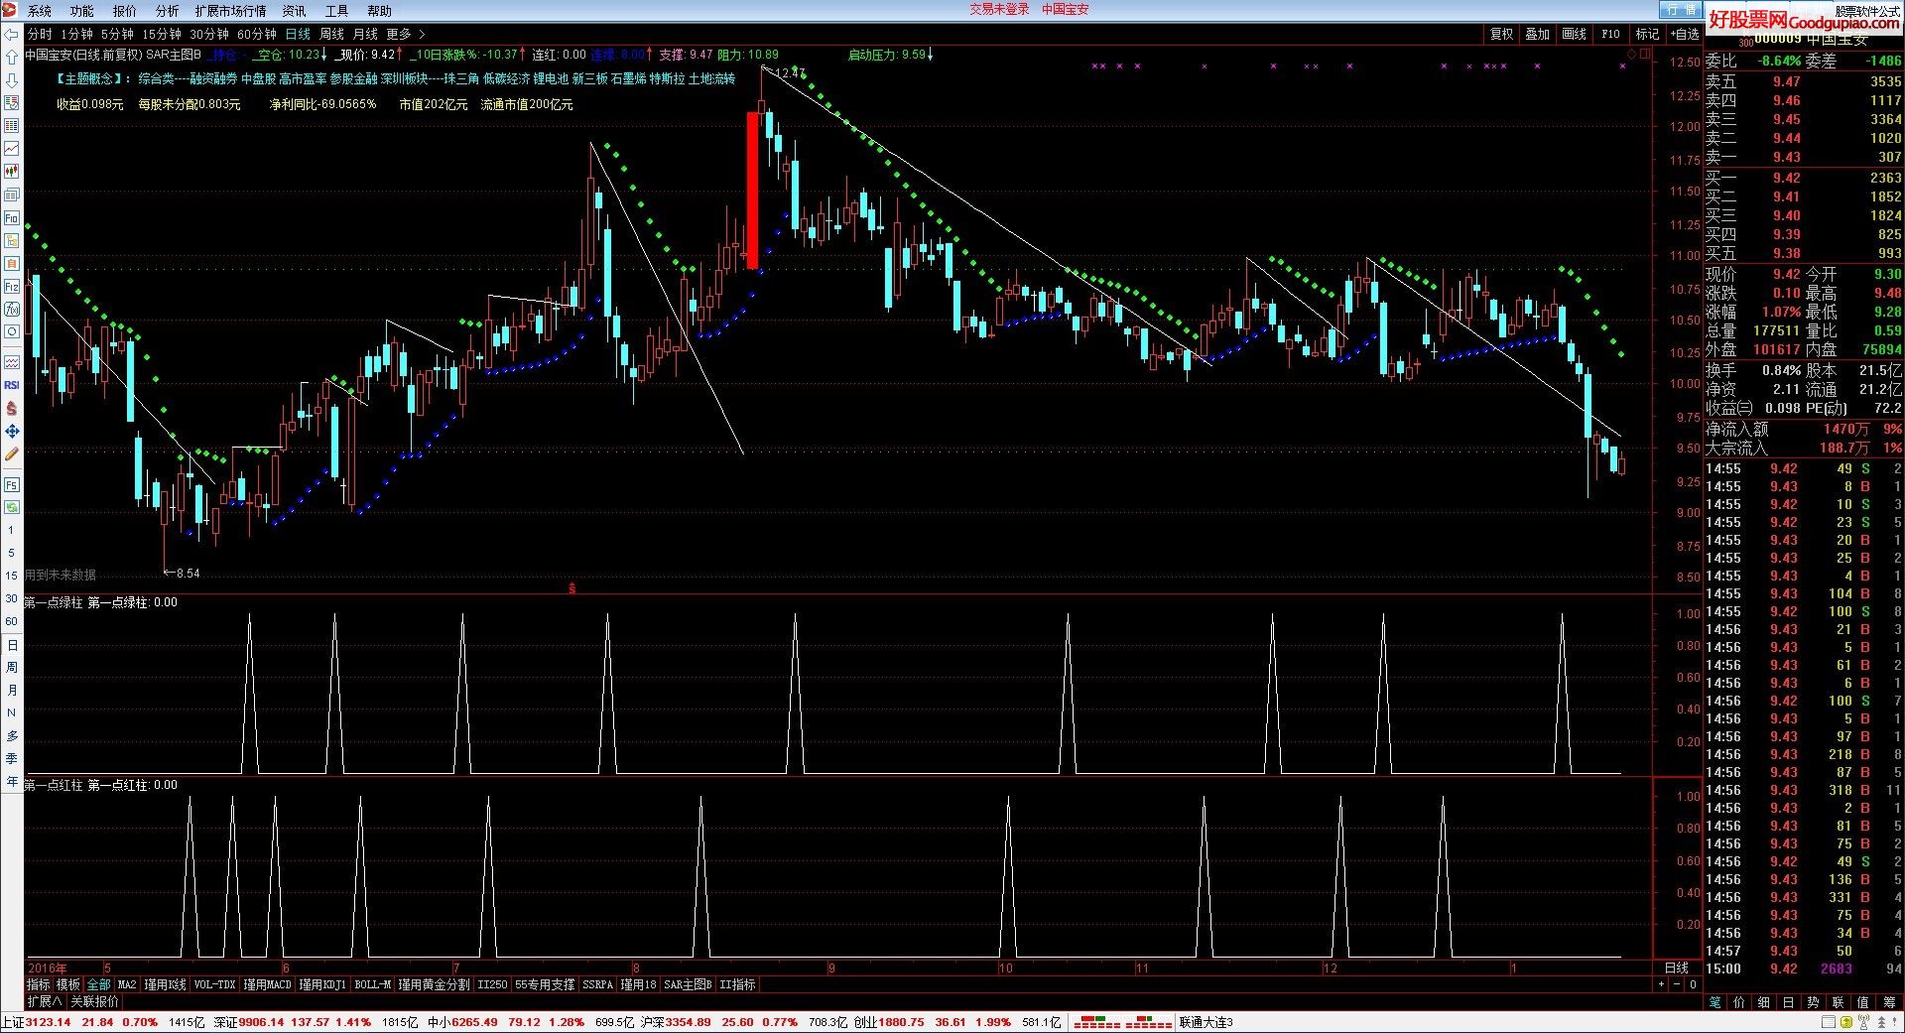The width and height of the screenshot is (1905, 1033).
Task: Click the plus zoom button near 日线 label
Action: click(x=1661, y=984)
